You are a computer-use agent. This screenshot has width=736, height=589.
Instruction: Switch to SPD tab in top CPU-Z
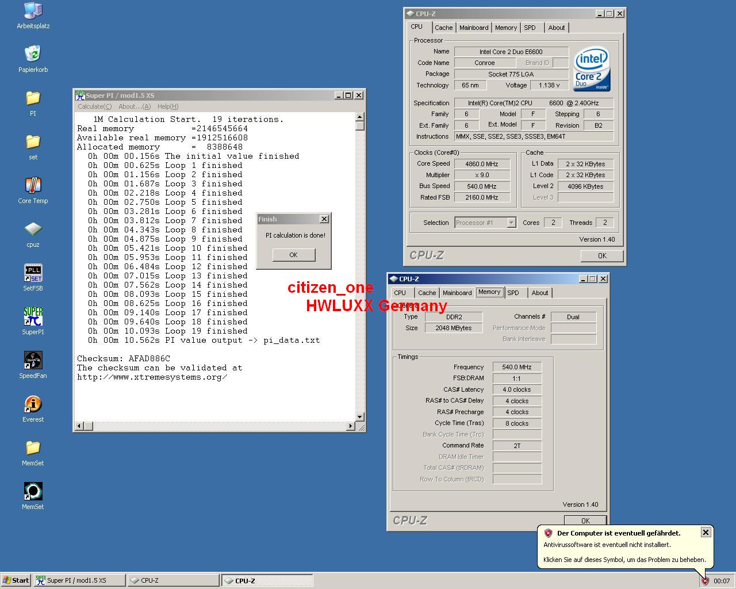point(530,28)
